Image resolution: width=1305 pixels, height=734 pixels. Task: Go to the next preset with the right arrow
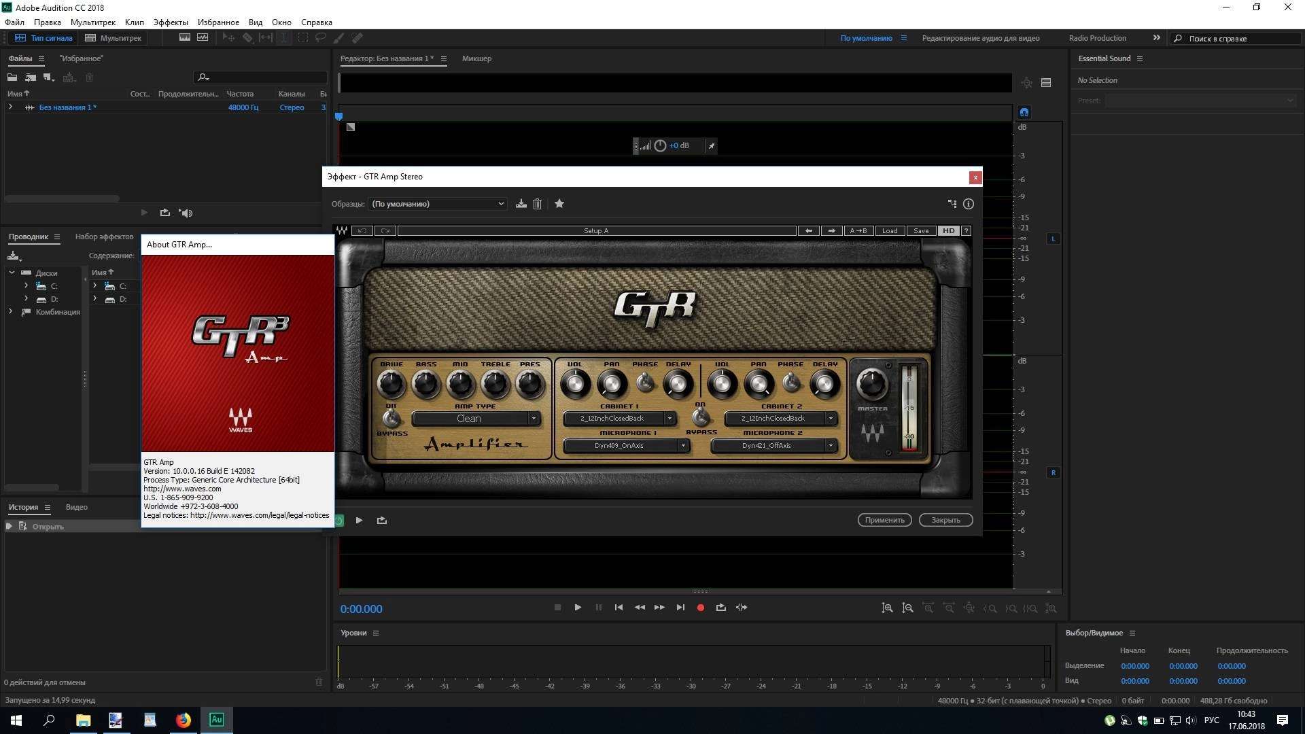(x=831, y=230)
